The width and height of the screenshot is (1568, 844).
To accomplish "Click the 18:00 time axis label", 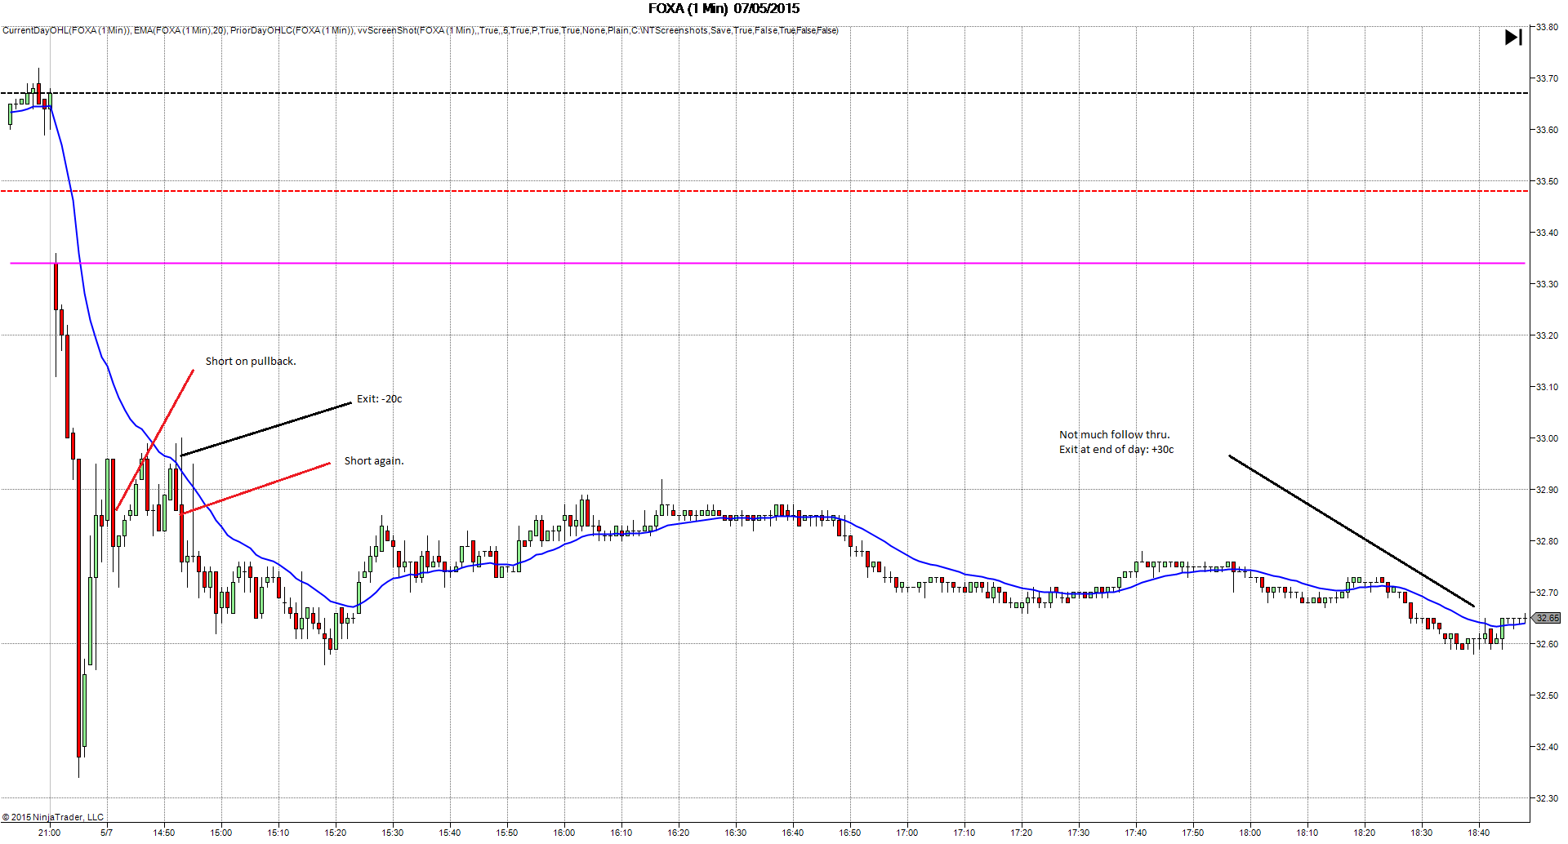I will pos(1250,833).
